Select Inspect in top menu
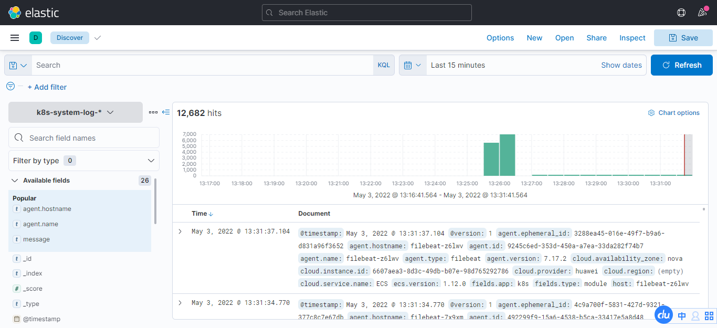The width and height of the screenshot is (717, 328). (x=632, y=38)
